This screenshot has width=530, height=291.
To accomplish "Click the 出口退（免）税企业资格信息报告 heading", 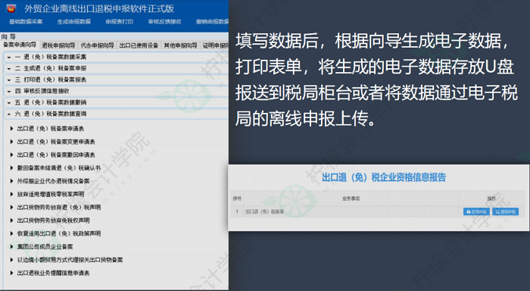I will [x=384, y=177].
